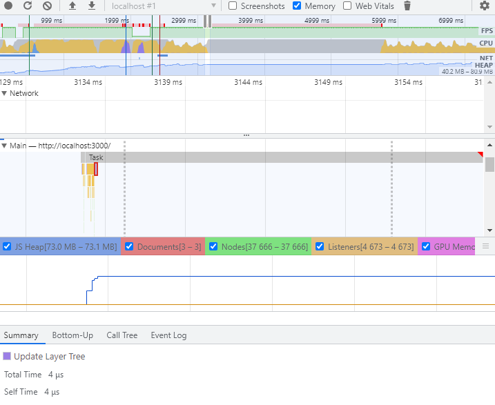Click the Network pane scroll down arrow
The width and height of the screenshot is (495, 405).
[489, 127]
